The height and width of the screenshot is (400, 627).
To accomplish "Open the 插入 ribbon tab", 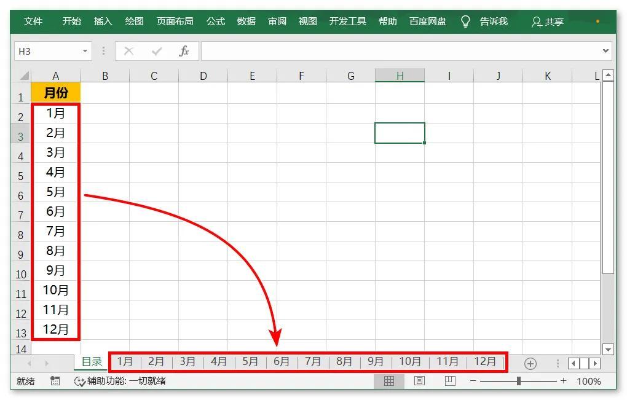I will point(103,22).
